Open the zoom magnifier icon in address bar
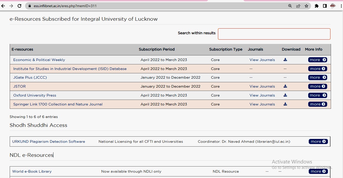Screen dimensions: 343x178 point(290,6)
